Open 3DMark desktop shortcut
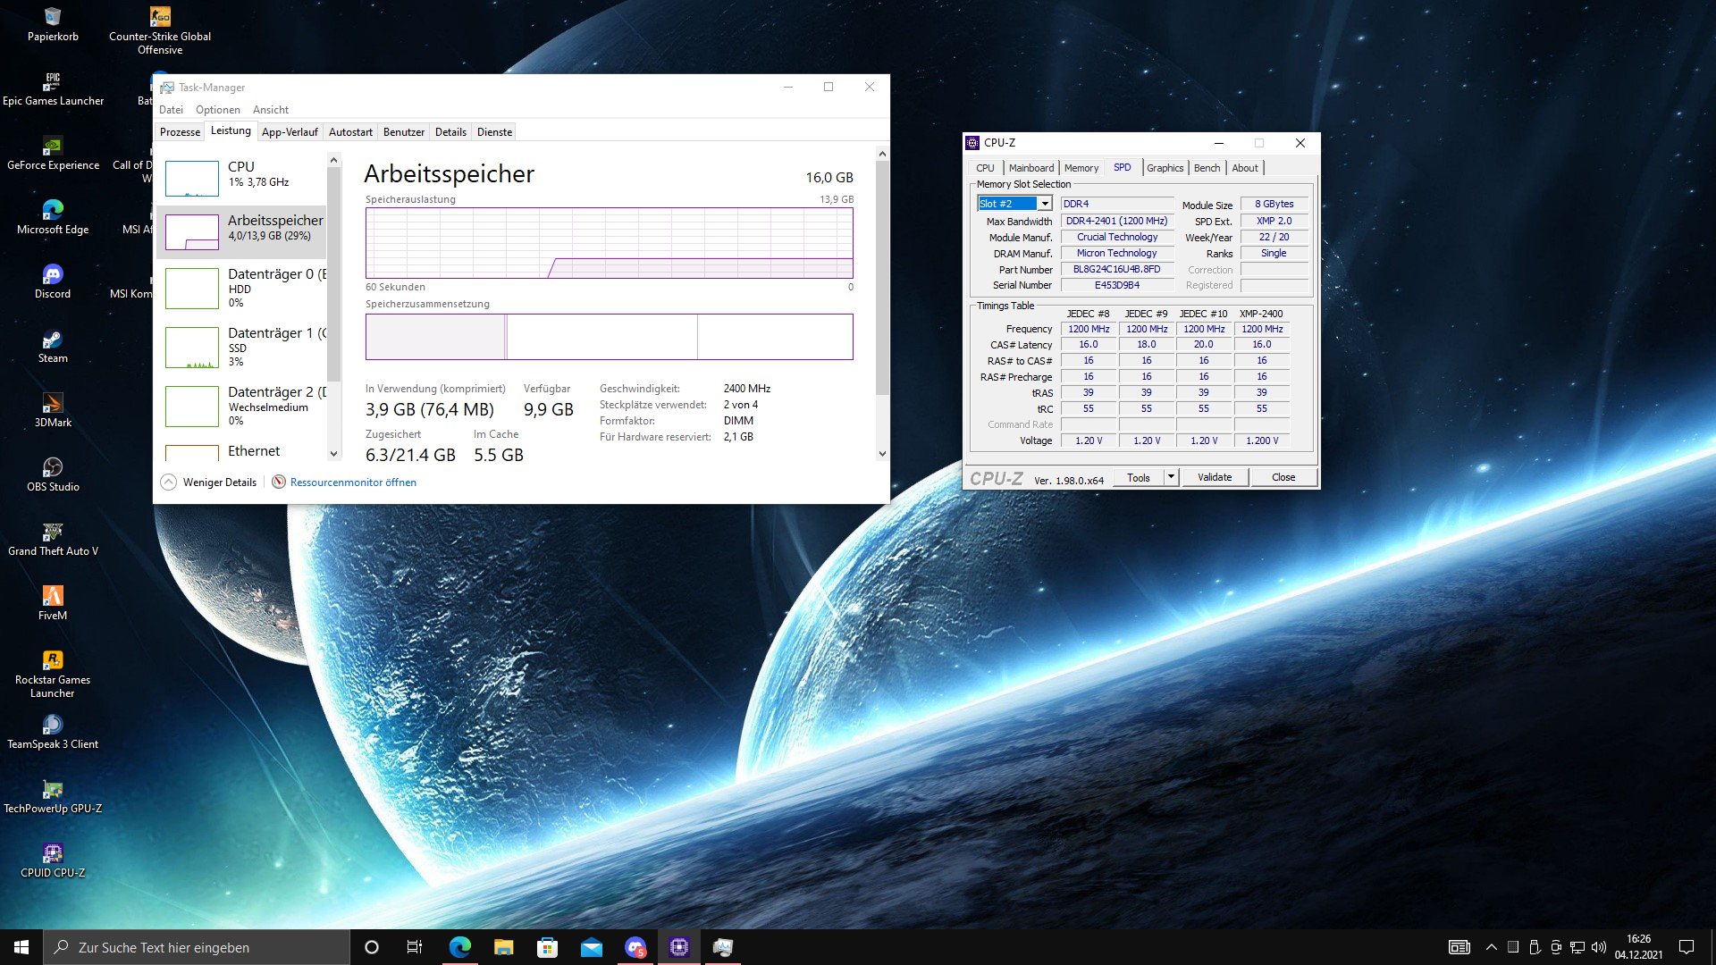Image resolution: width=1716 pixels, height=965 pixels. click(53, 404)
